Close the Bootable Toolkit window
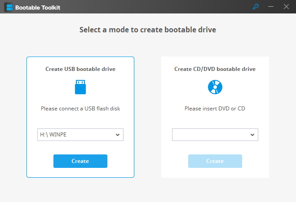Image resolution: width=296 pixels, height=202 pixels. click(x=286, y=7)
